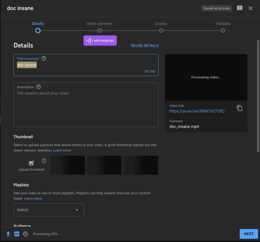Image resolution: width=260 pixels, height=242 pixels.
Task: Close the upload dialog with the X
Action: pos(250,8)
